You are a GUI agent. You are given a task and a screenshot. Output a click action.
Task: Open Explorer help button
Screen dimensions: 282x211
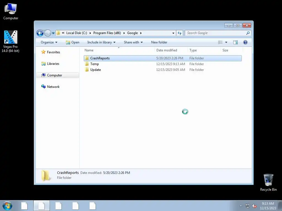(x=245, y=42)
